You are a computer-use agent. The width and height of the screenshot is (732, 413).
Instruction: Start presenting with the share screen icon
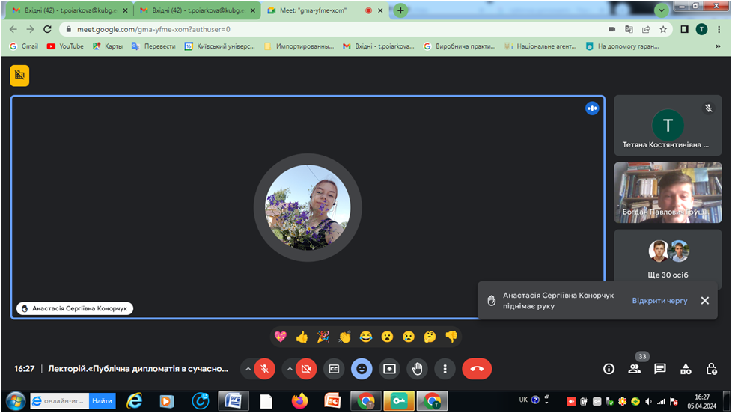pos(389,368)
